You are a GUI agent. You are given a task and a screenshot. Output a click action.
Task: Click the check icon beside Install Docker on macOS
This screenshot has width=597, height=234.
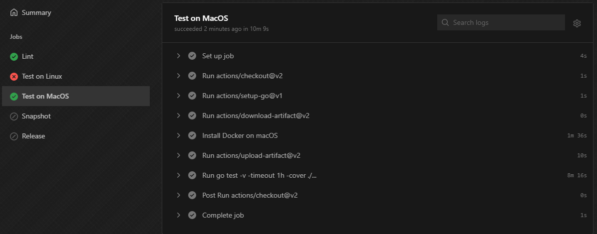pos(192,135)
